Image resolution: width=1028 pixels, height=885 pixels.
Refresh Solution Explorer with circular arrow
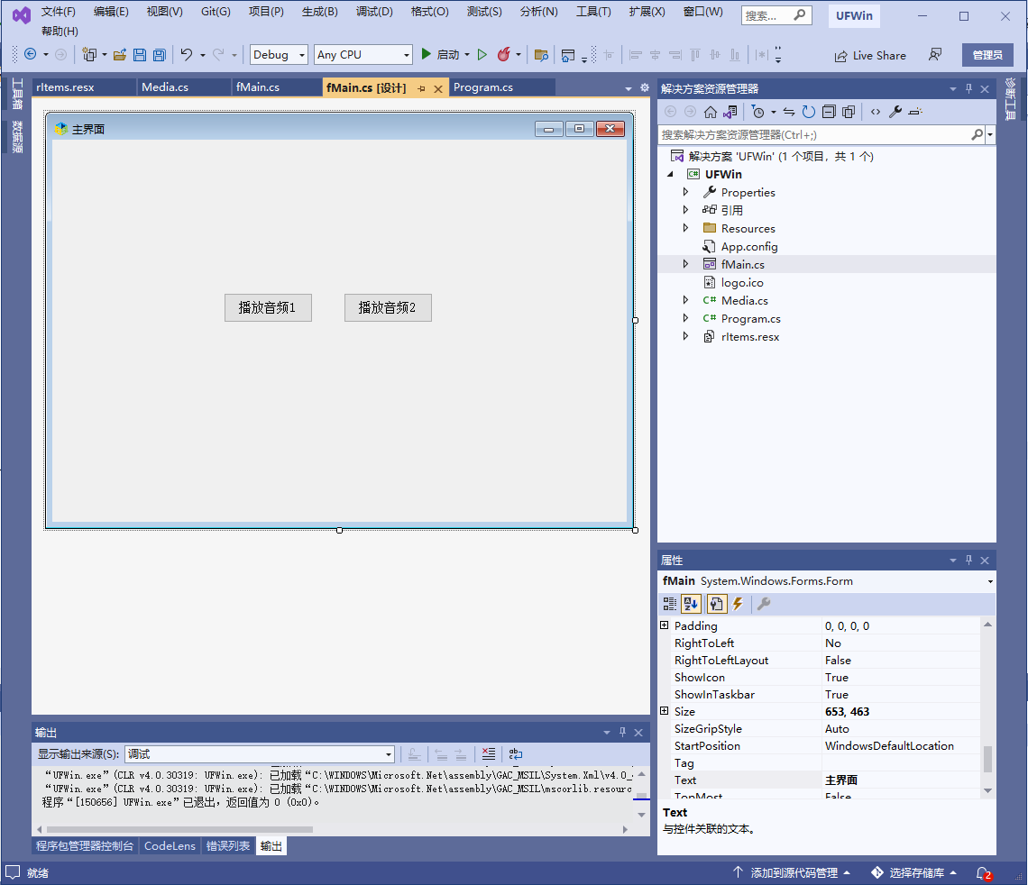(809, 112)
